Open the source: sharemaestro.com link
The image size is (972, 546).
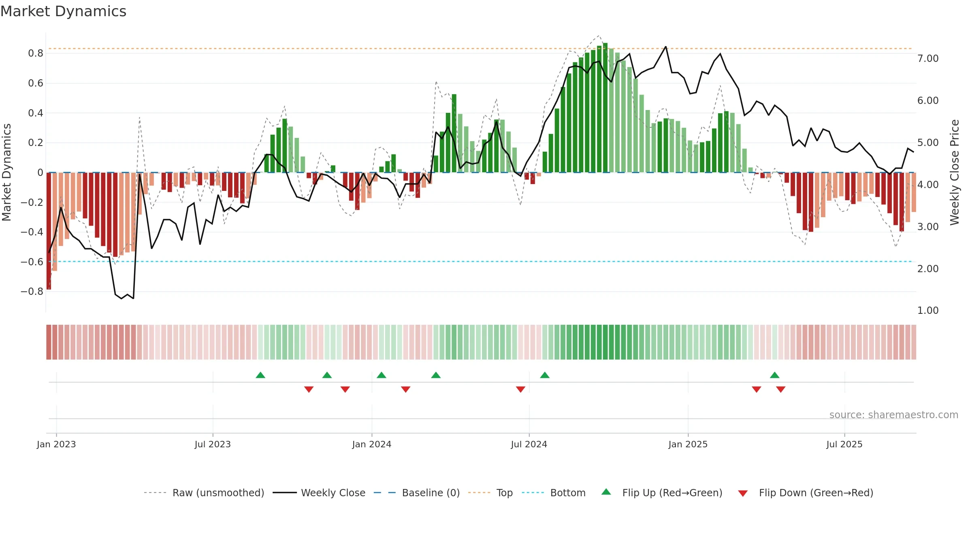point(894,415)
